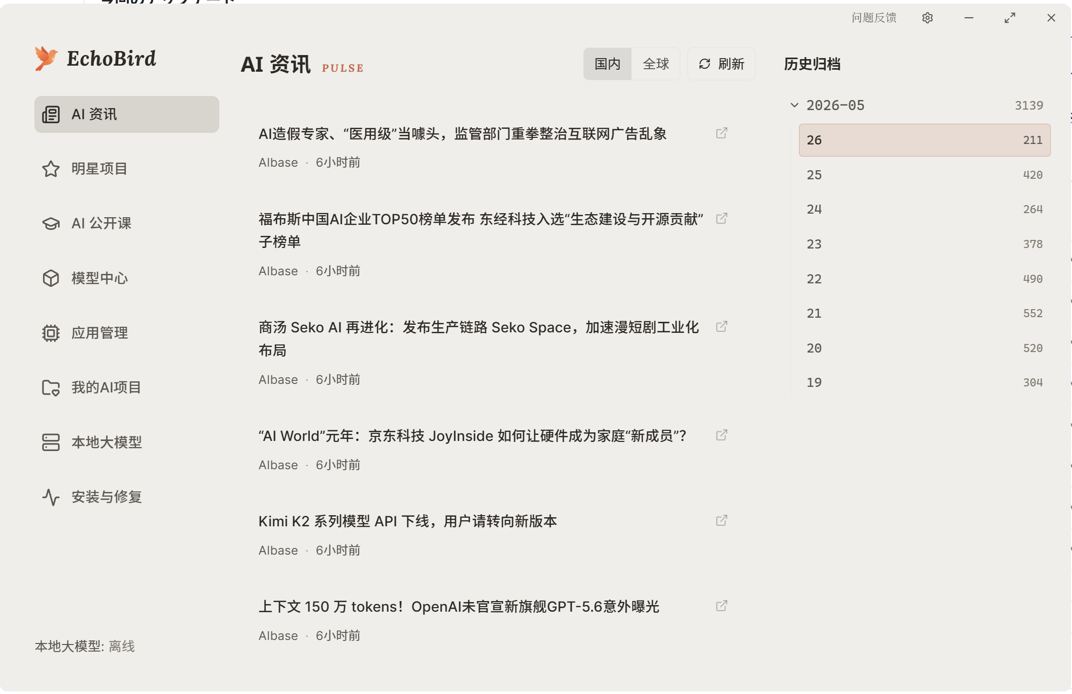This screenshot has width=1072, height=694.
Task: Open settings via the gear icon
Action: 927,18
